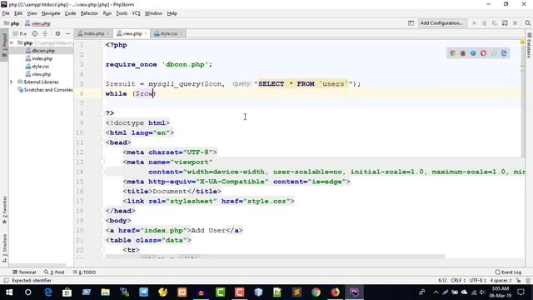533x300 pixels.
Task: Open in Opera from editor browser popup
Action: 483,53
